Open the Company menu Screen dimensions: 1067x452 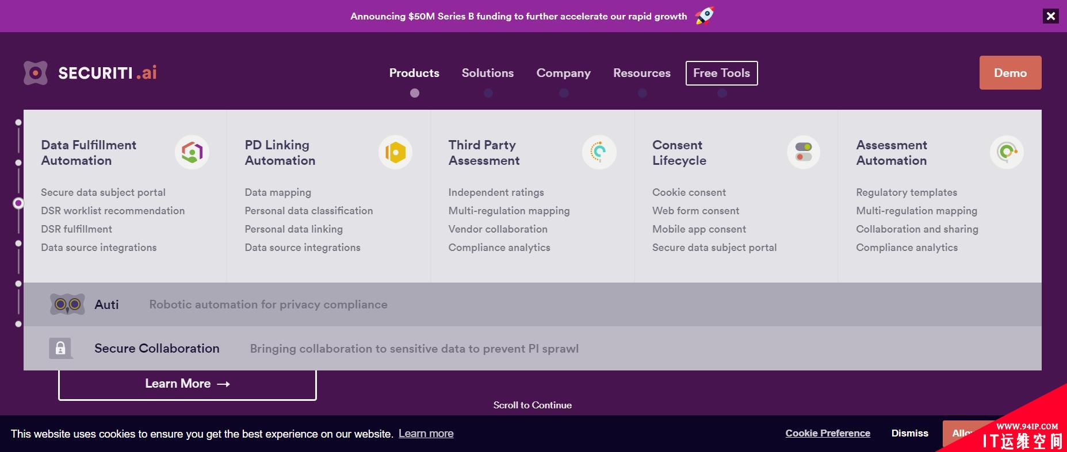pos(564,73)
